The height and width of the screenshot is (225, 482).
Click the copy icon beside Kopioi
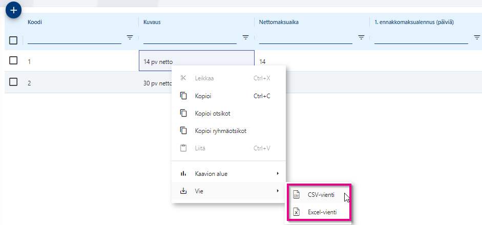point(183,96)
